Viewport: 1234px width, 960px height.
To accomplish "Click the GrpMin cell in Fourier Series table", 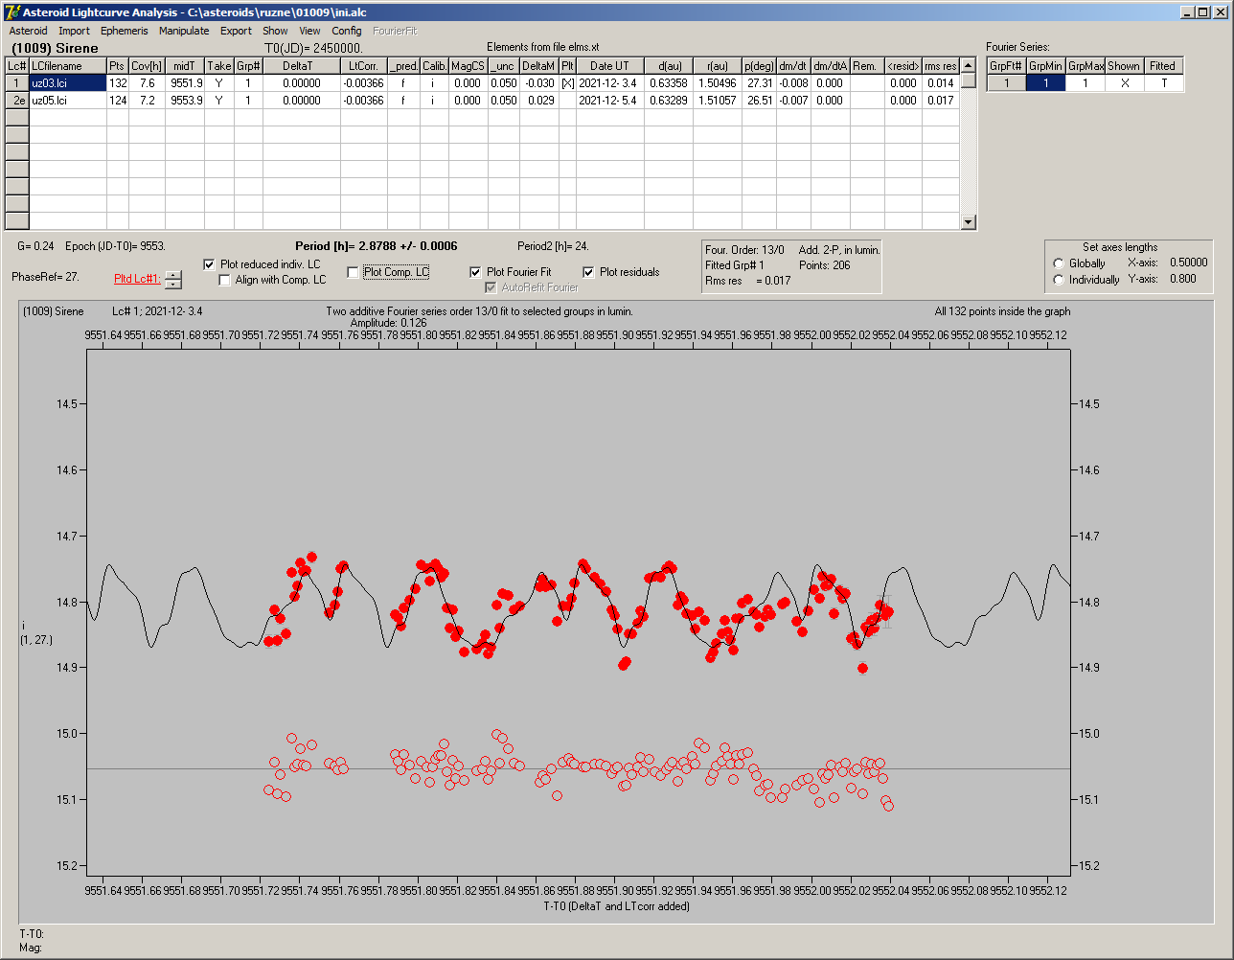I will click(1046, 83).
